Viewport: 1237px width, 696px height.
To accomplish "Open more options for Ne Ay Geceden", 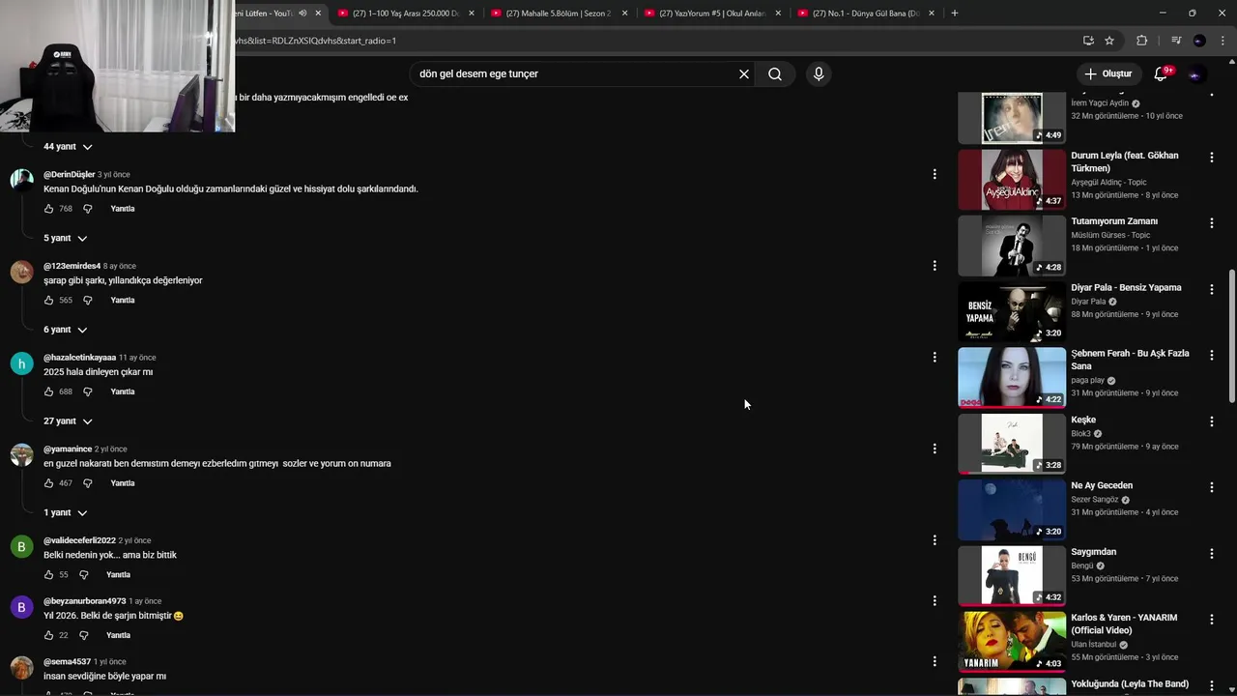I will click(x=1211, y=487).
